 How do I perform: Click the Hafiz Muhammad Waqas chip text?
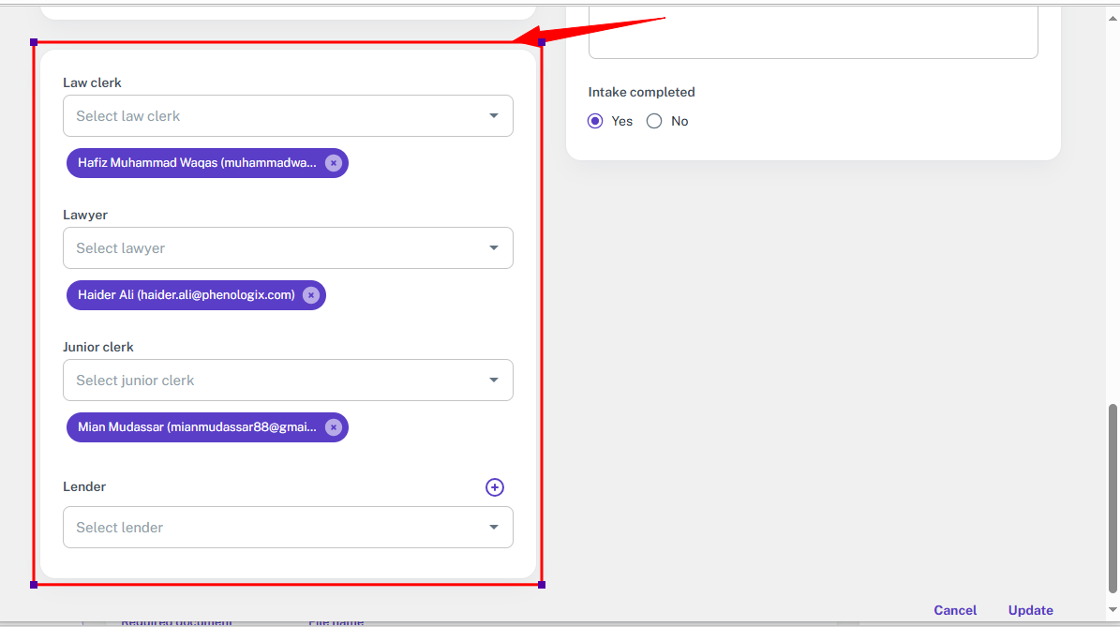tap(197, 163)
